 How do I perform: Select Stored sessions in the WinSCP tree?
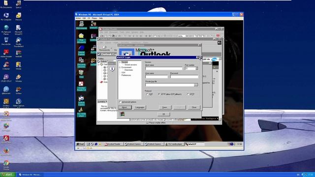coord(130,65)
